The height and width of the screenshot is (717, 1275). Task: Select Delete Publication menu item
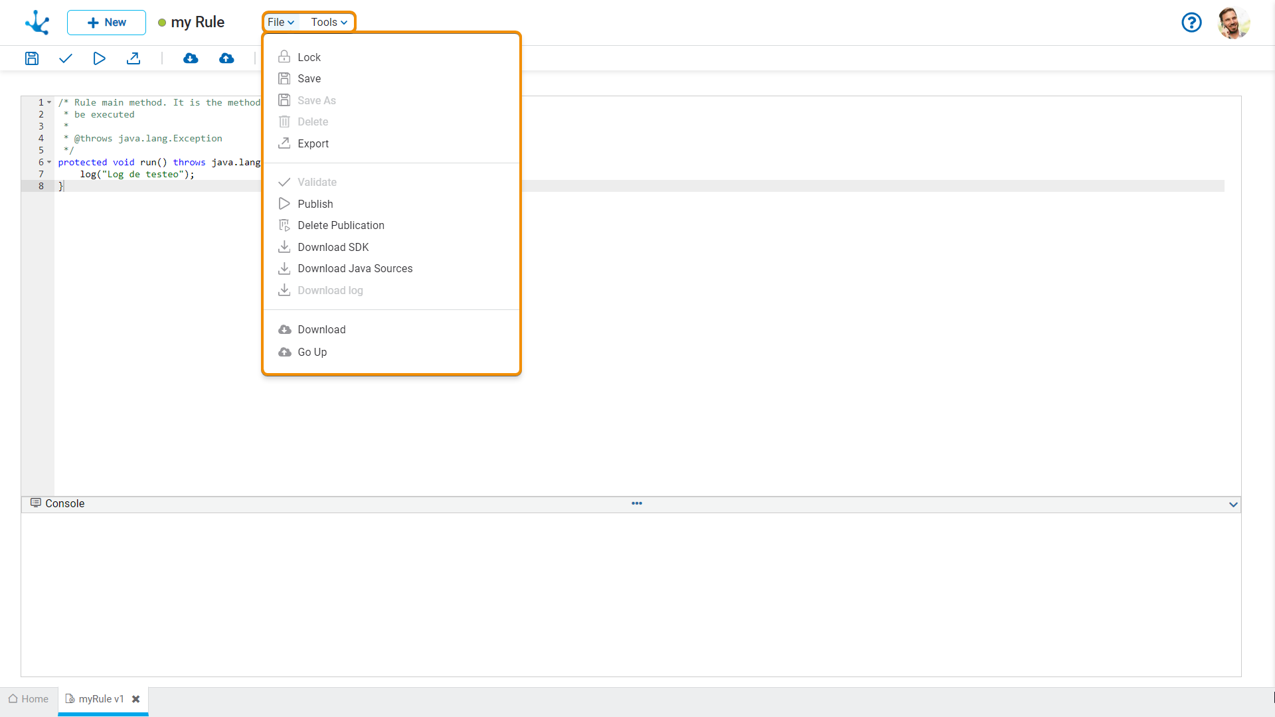point(341,225)
